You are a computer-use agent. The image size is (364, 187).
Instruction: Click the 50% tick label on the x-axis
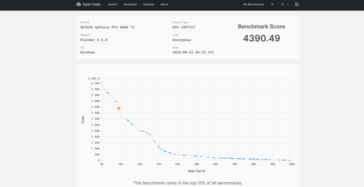[197, 164]
